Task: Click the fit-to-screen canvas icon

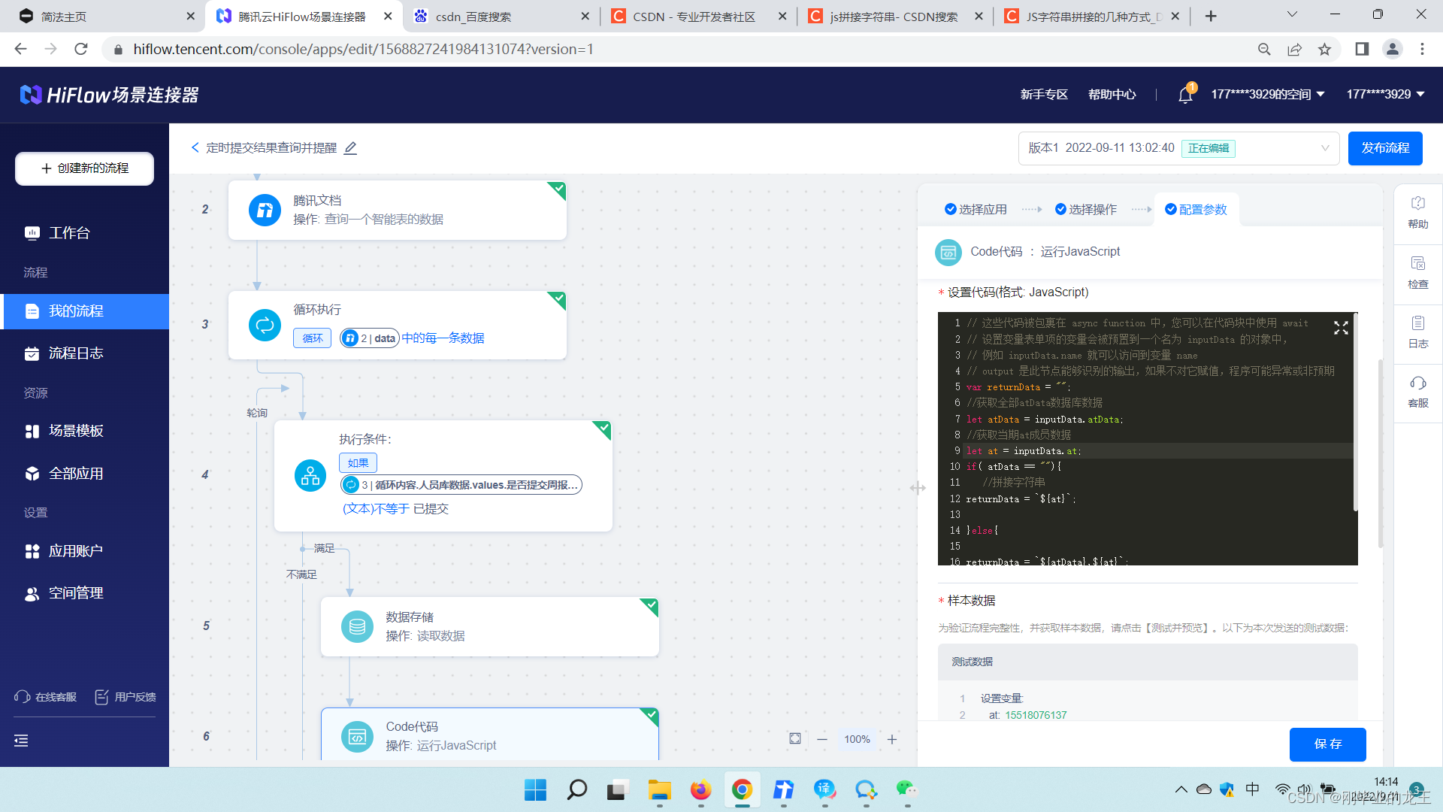Action: [x=795, y=739]
